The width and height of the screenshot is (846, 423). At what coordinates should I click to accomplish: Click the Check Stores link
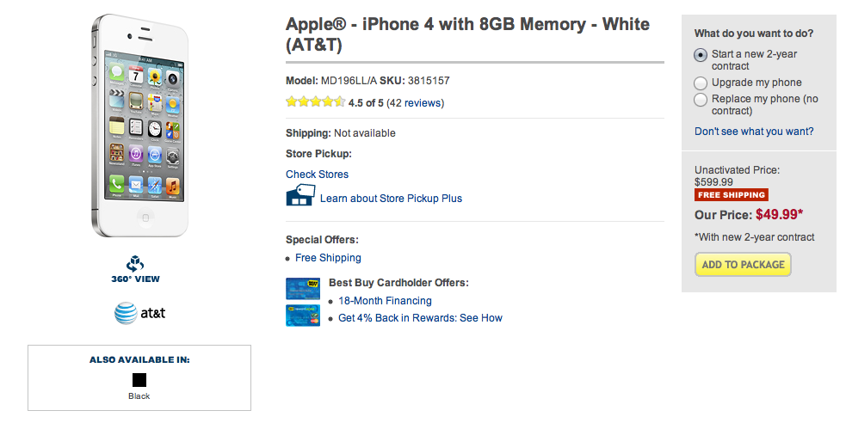317,175
